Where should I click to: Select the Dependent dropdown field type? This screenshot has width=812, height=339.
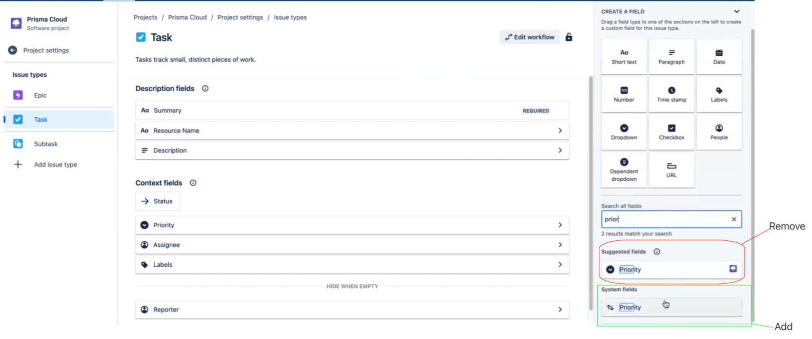click(x=624, y=170)
